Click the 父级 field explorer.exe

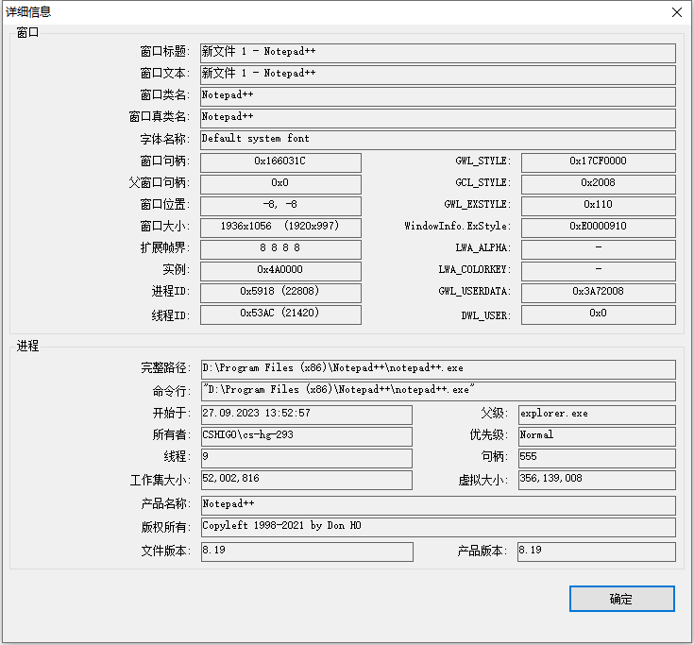[597, 415]
